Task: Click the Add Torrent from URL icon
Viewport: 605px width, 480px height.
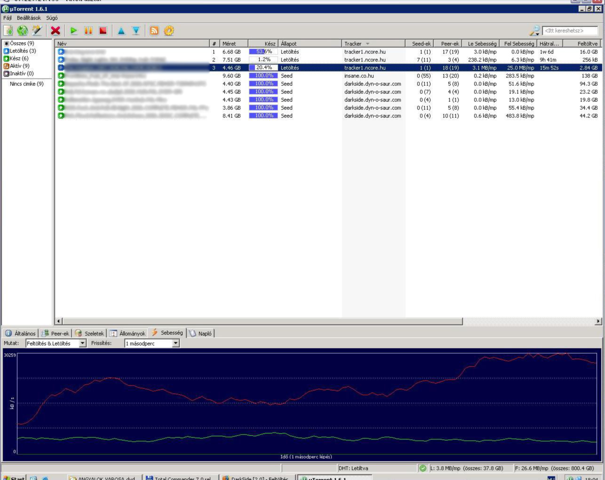Action: pos(22,31)
